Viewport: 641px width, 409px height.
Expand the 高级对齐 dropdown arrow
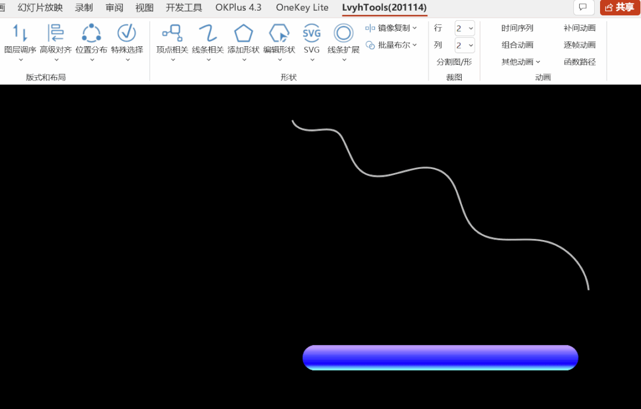[x=56, y=60]
